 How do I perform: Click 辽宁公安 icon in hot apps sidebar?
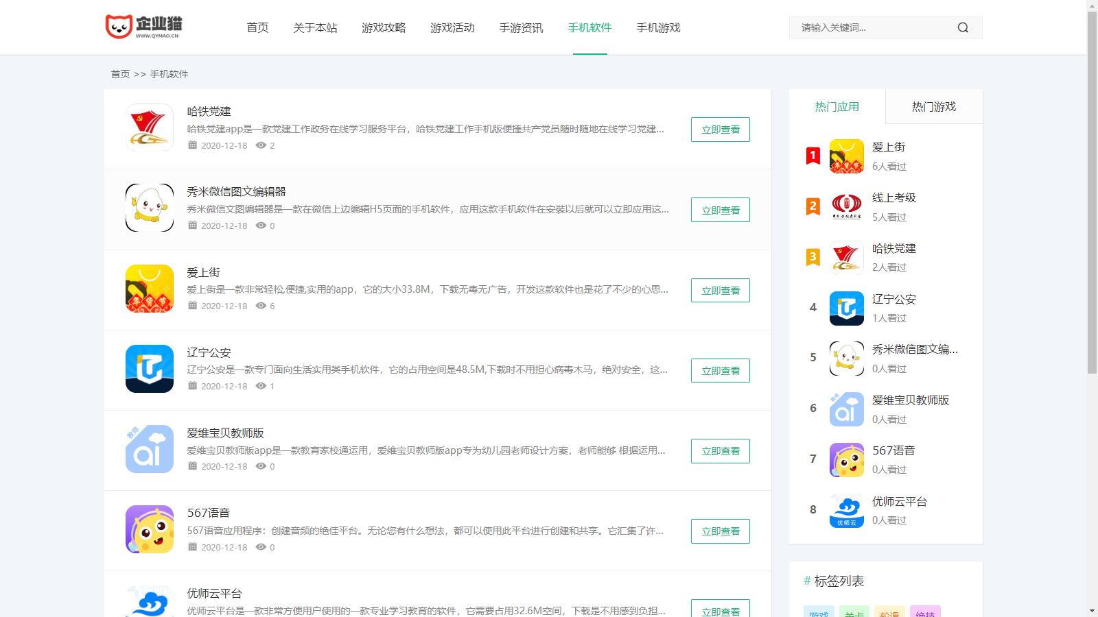click(847, 308)
